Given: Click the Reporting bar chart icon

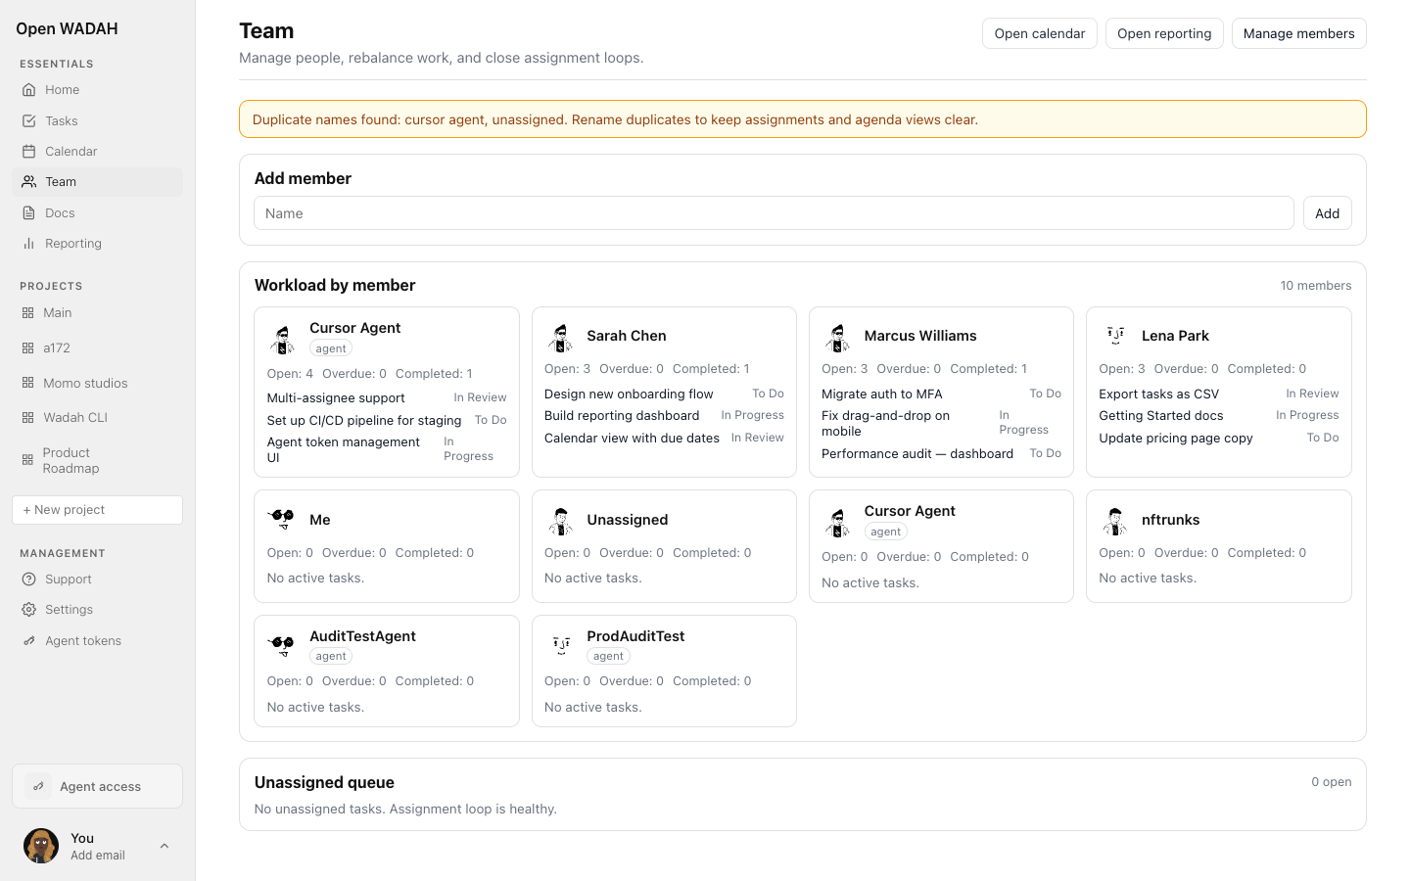Looking at the screenshot, I should point(29,244).
